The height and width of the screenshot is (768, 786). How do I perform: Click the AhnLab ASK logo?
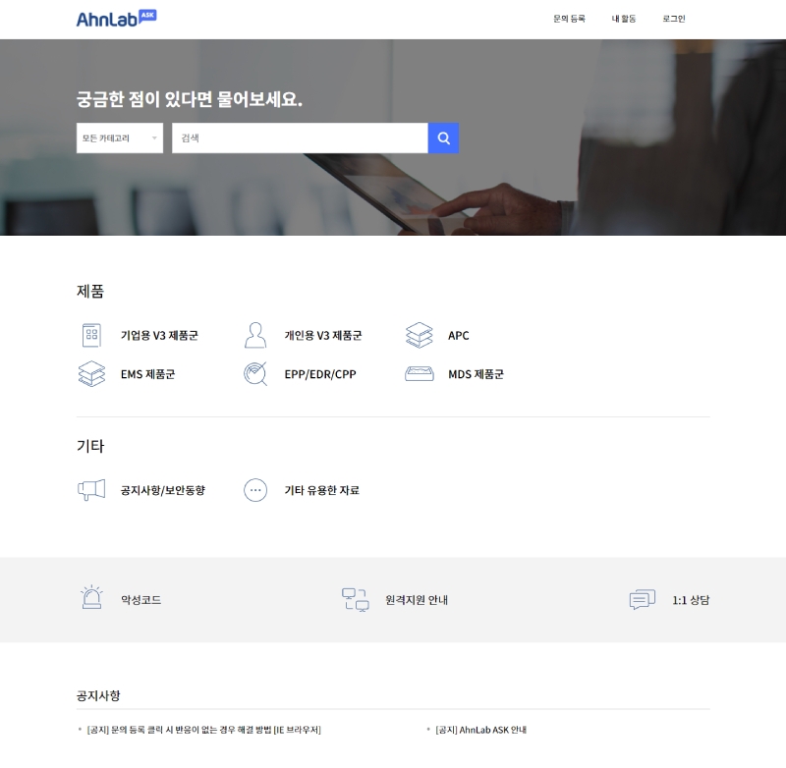[x=115, y=17]
